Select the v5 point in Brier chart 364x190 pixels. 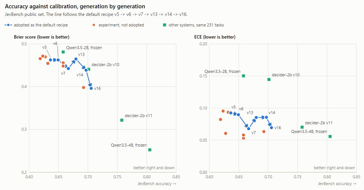(51, 60)
